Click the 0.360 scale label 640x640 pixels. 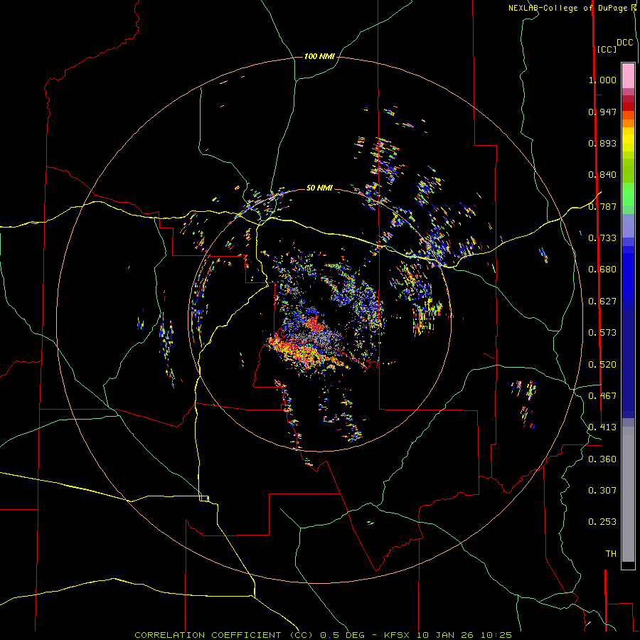[x=602, y=459]
